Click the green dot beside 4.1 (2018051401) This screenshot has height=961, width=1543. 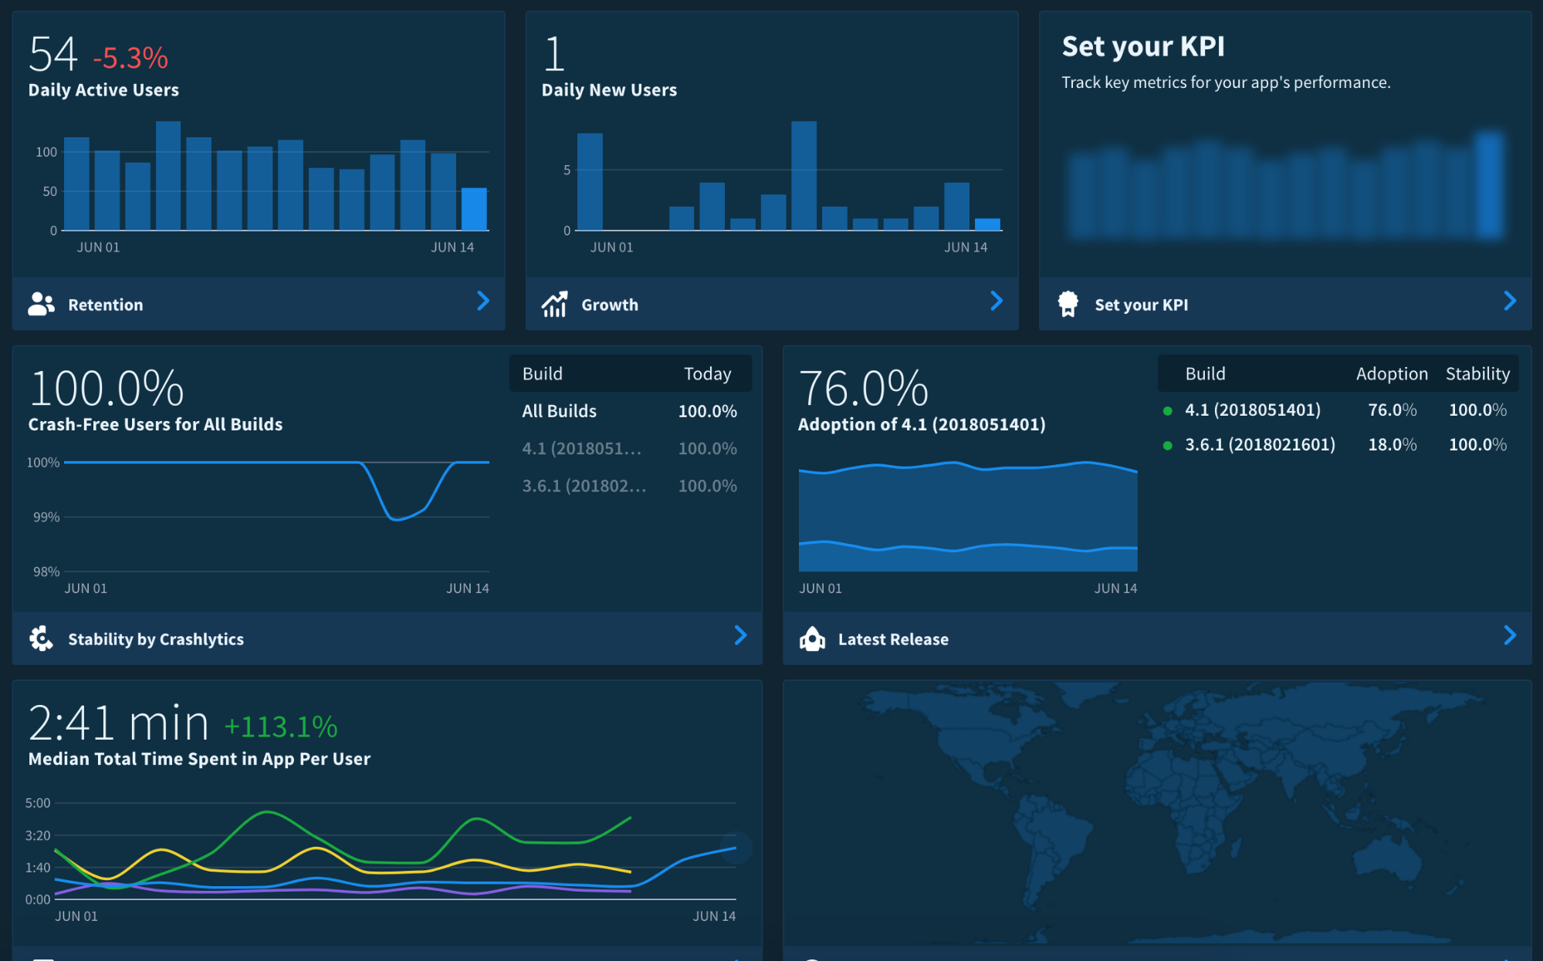pyautogui.click(x=1168, y=410)
